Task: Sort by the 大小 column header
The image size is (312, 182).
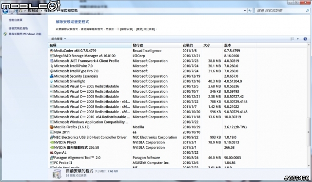Action: 212,45
